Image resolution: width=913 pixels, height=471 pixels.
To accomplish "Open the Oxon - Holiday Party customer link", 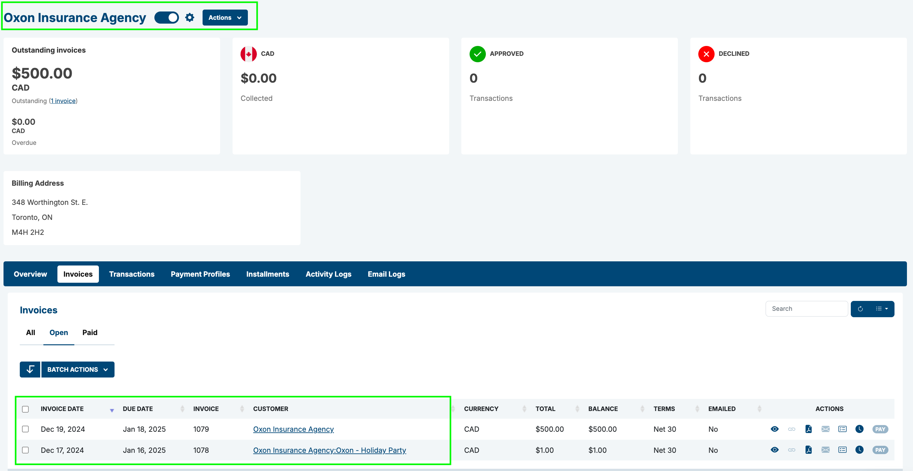I will click(329, 450).
